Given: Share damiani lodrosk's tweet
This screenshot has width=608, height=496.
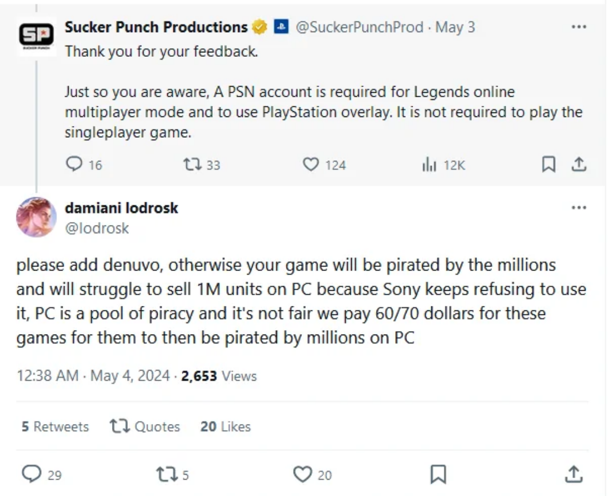Looking at the screenshot, I should (574, 474).
